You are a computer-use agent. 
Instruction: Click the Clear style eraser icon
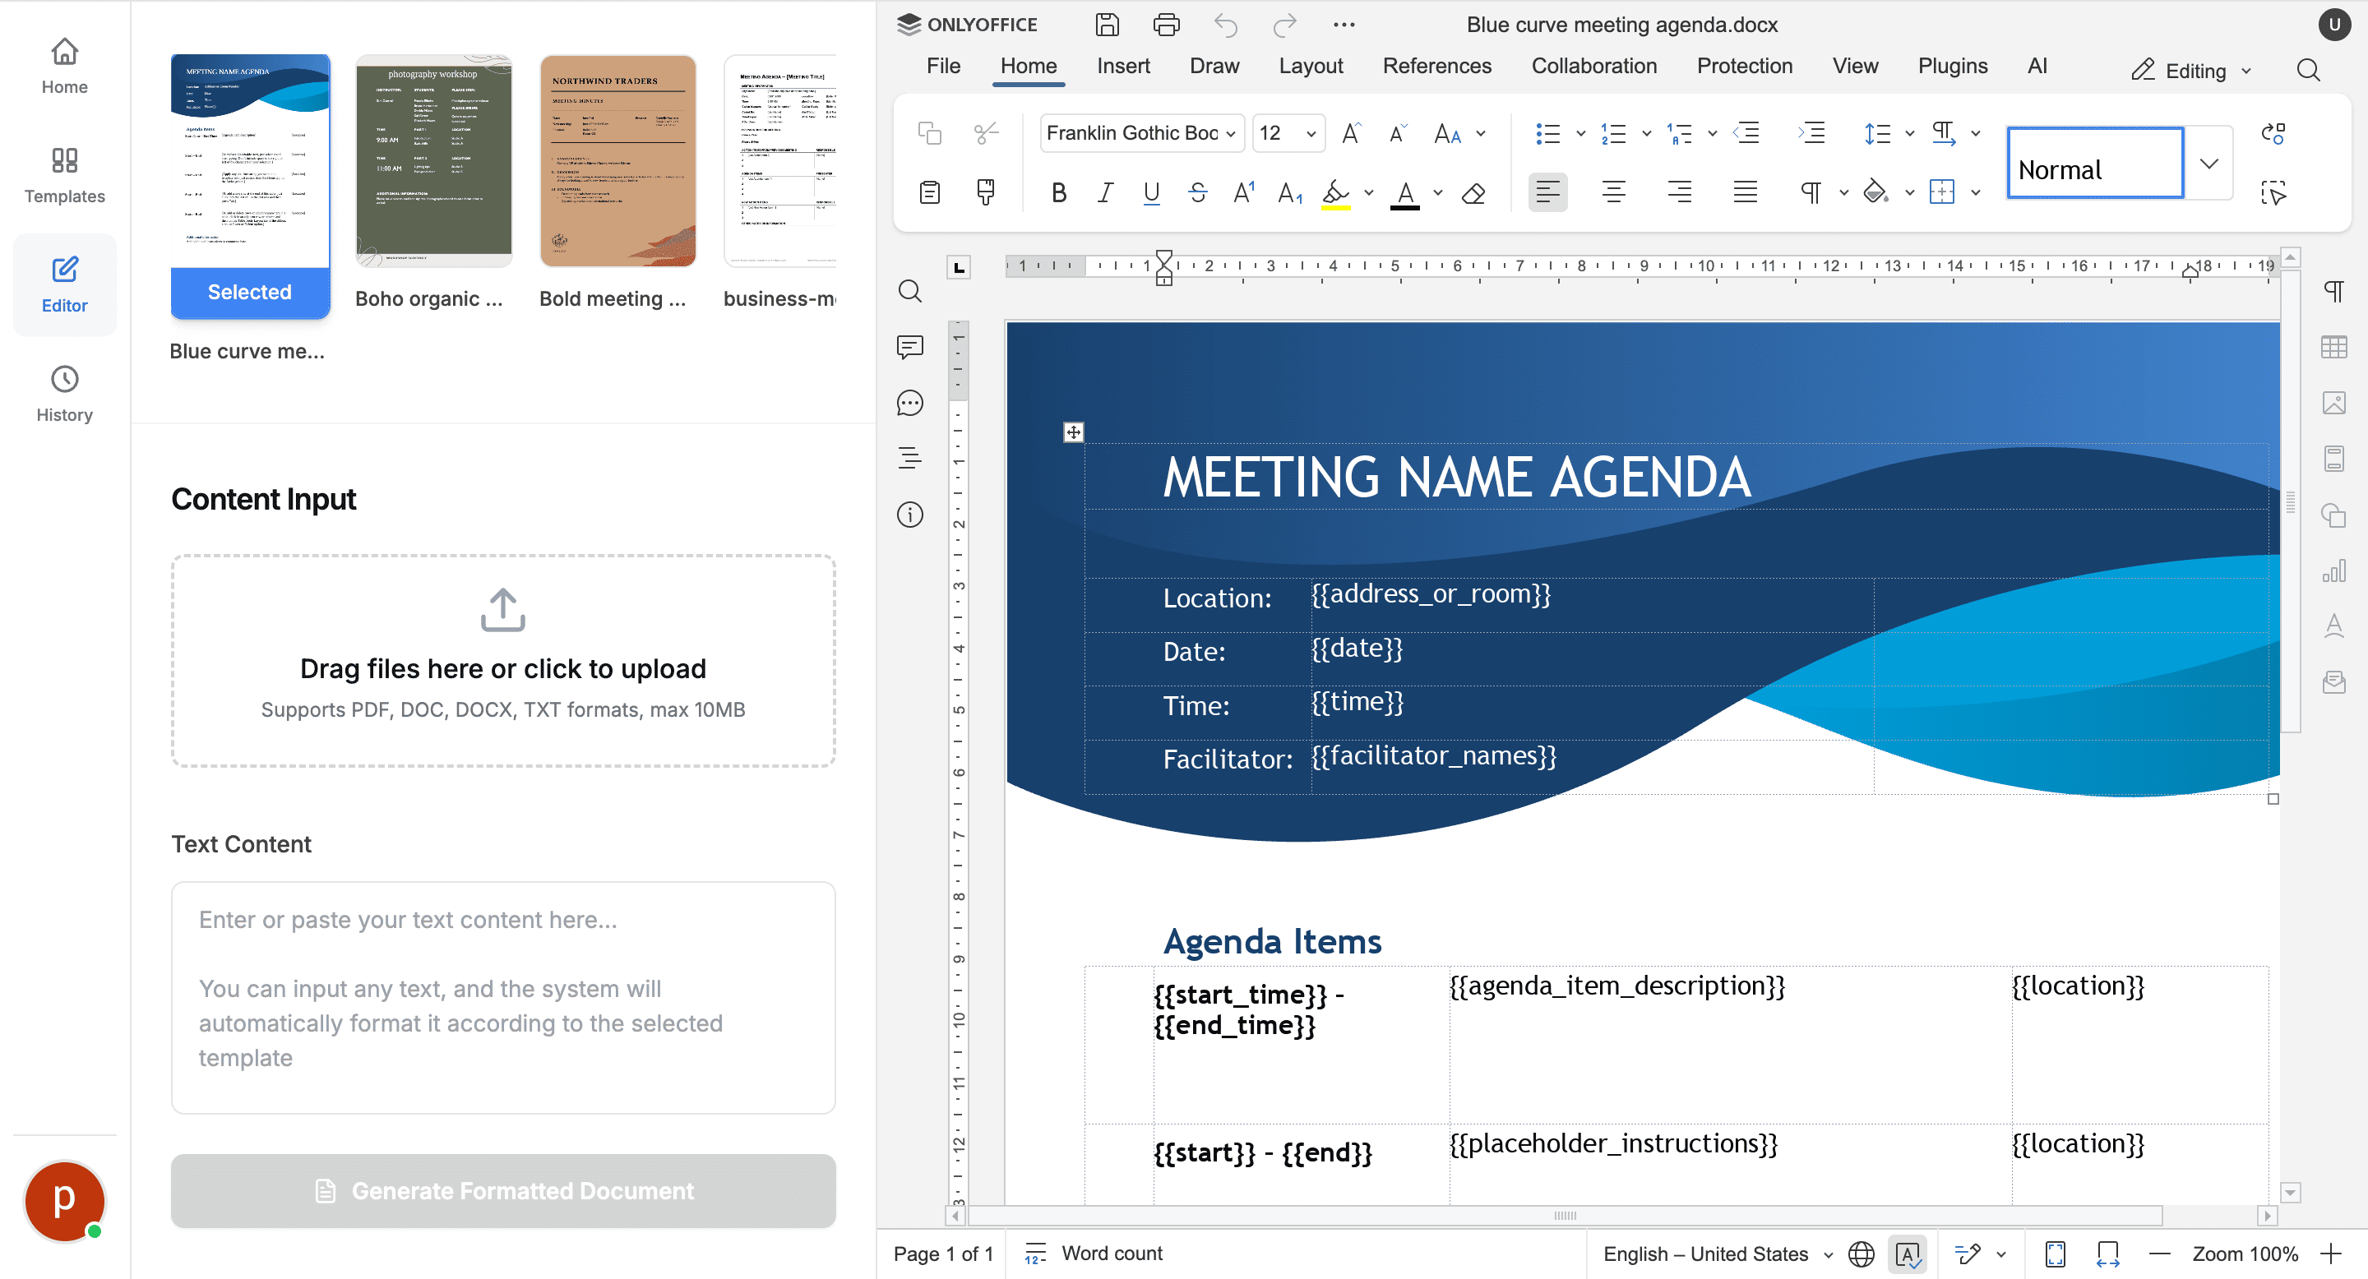1473,193
